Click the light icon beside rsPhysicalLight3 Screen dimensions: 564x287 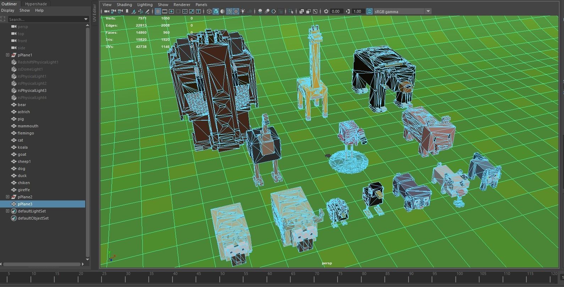tap(14, 90)
